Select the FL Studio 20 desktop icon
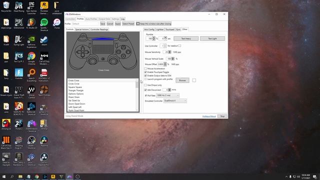This screenshot has width=320, height=180. coord(31,23)
